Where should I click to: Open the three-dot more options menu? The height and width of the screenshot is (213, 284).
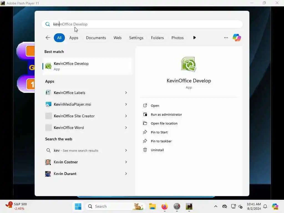(226, 38)
